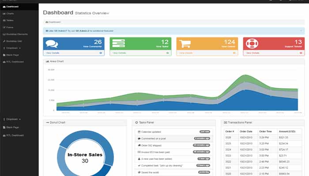
Task: Click the arrow icon in blue card footer
Action: click(x=101, y=53)
